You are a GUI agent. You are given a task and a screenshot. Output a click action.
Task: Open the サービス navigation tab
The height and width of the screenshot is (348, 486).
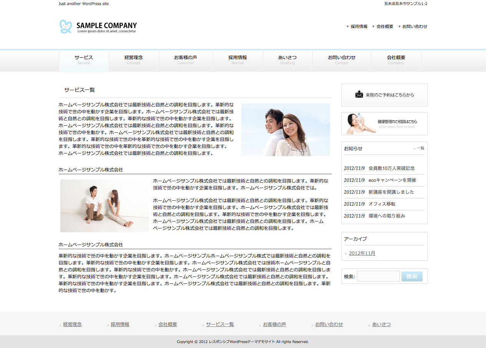(84, 60)
